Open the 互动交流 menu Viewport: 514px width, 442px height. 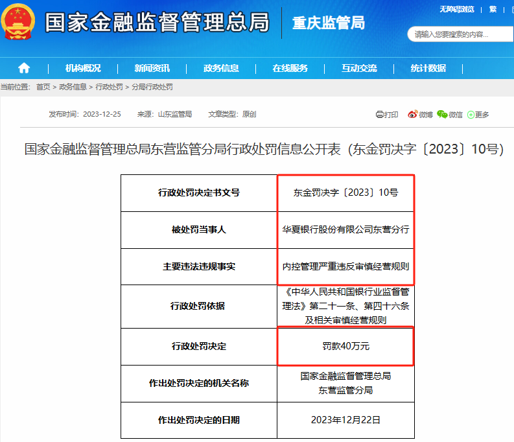(359, 68)
